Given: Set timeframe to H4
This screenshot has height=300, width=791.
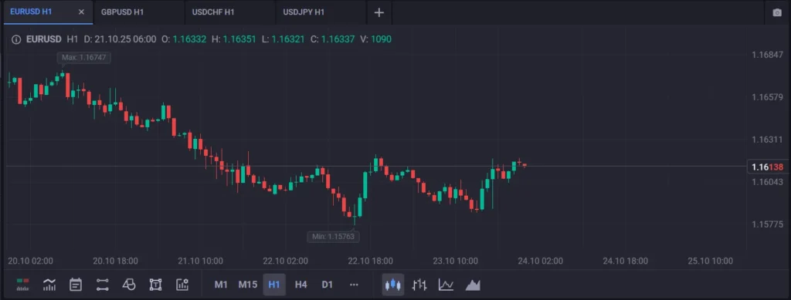Looking at the screenshot, I should [x=300, y=285].
